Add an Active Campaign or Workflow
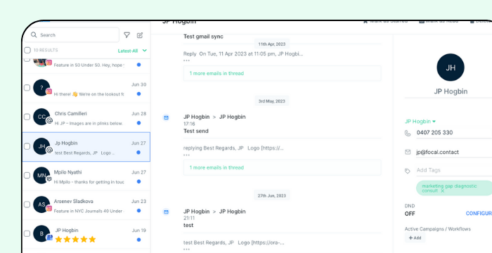 click(x=415, y=238)
